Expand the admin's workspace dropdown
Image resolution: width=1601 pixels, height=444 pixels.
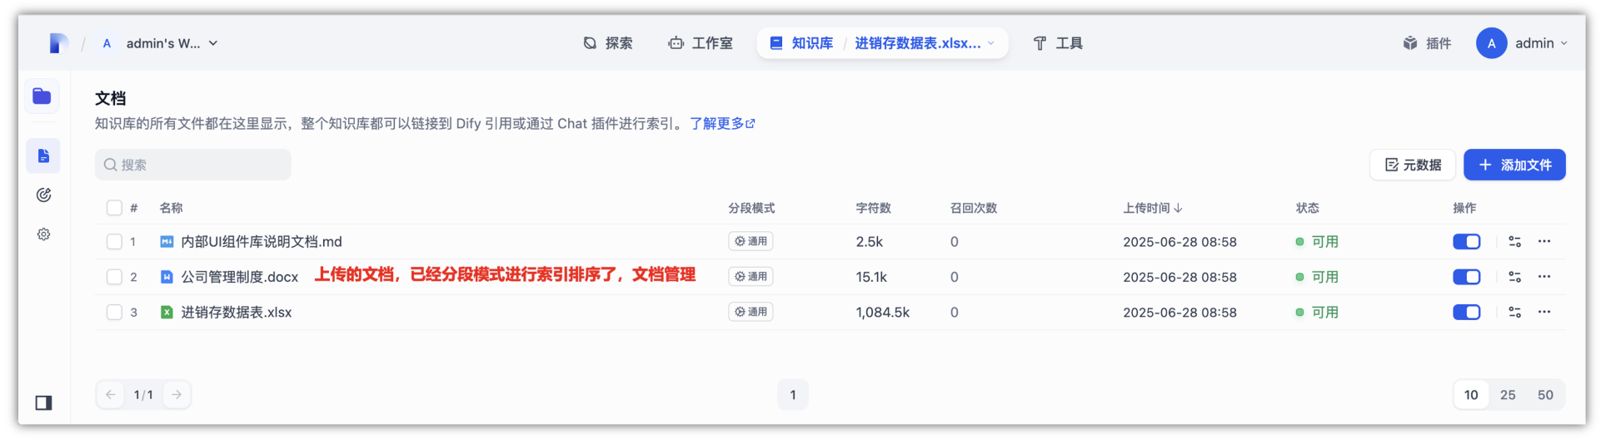click(213, 43)
